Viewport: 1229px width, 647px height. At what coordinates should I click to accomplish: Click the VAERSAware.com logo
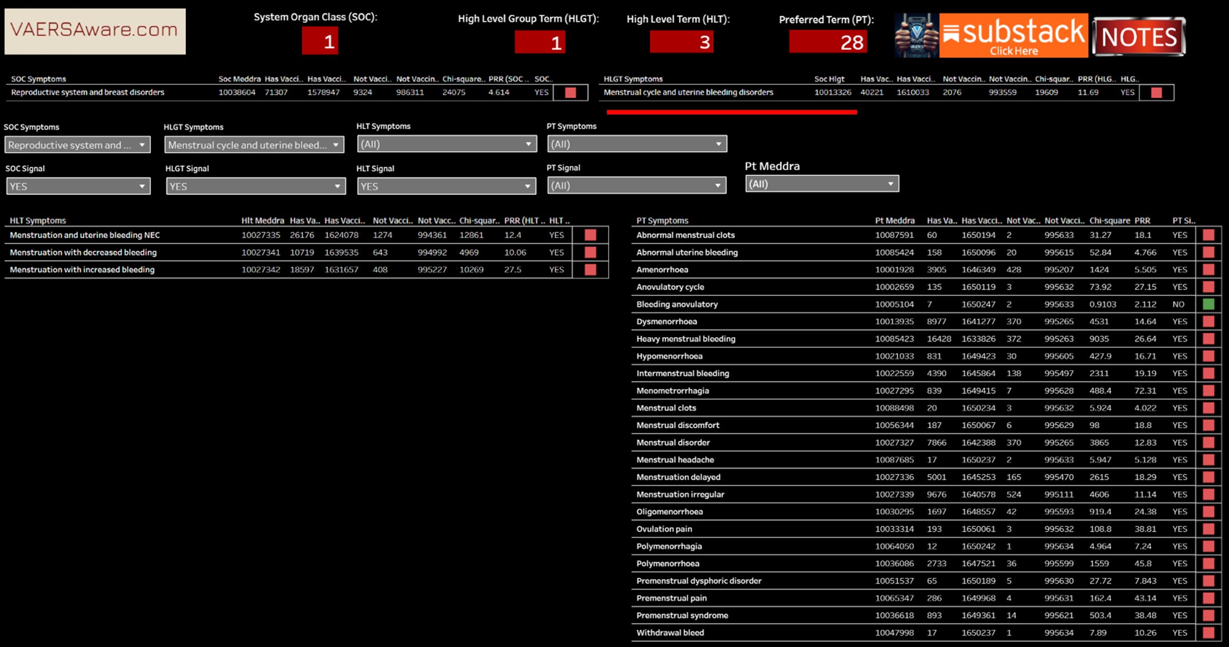pos(95,31)
